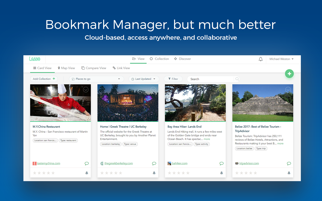Screen dimensions: 322x201
Task: Rate Belize 2017 card five stars
Action: (x=255, y=173)
